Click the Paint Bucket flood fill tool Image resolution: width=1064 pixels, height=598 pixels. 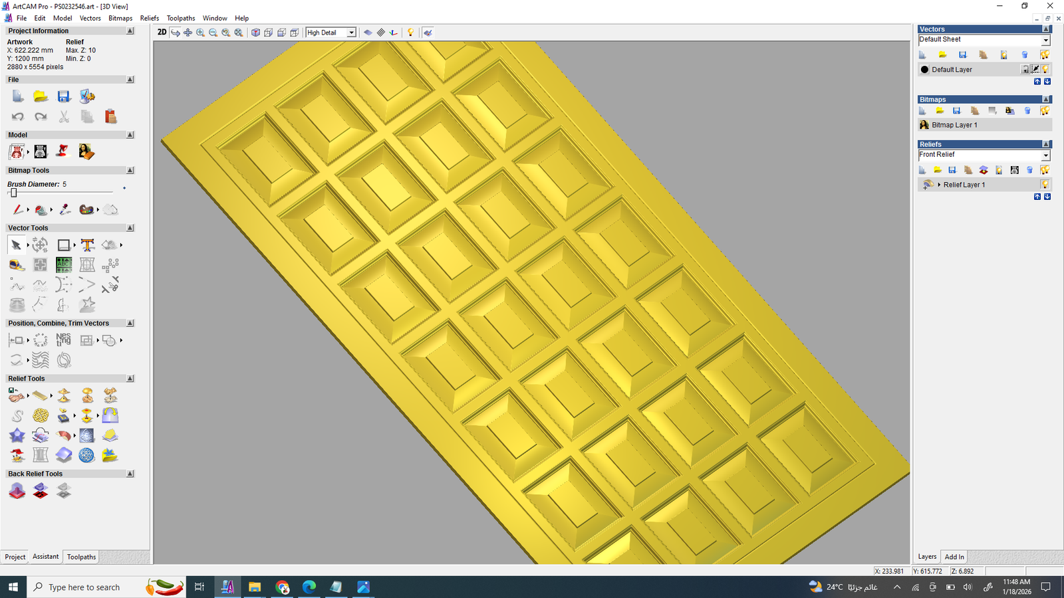[41, 210]
